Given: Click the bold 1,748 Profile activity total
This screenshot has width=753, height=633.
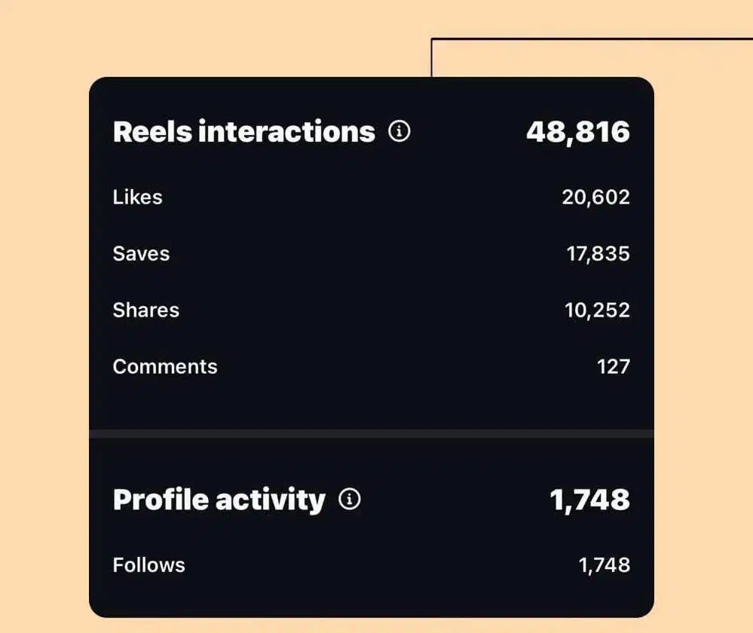Looking at the screenshot, I should [589, 499].
